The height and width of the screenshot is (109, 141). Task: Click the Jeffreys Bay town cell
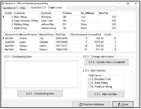[51, 24]
